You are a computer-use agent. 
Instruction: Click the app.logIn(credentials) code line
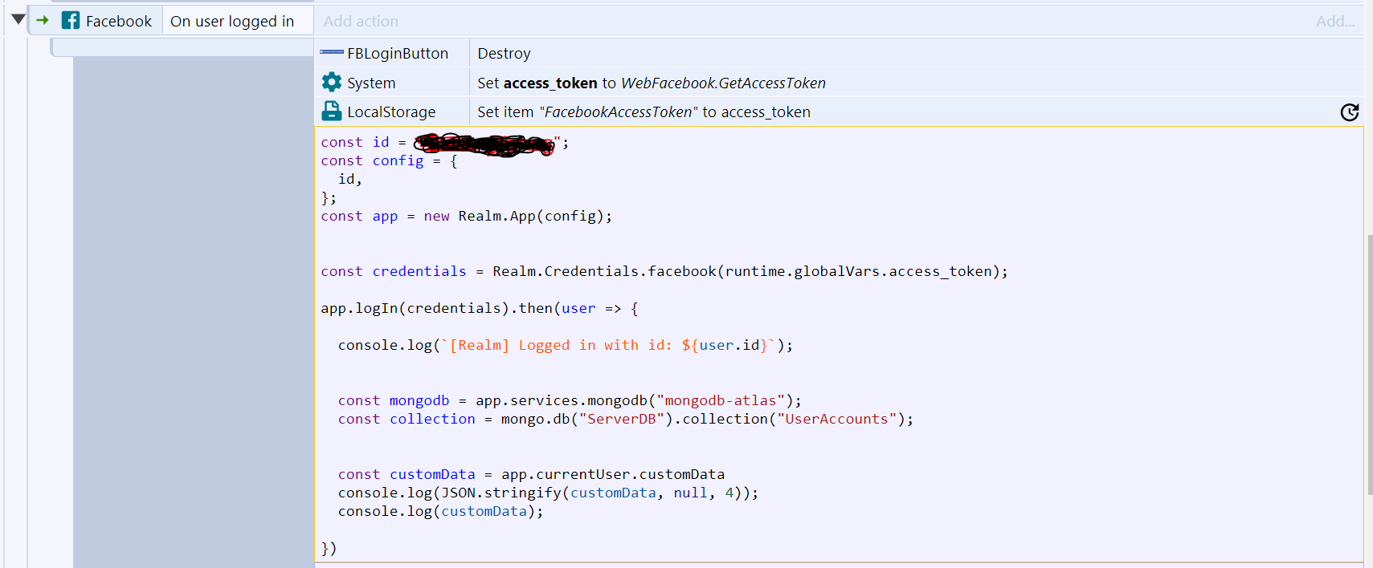tap(480, 308)
